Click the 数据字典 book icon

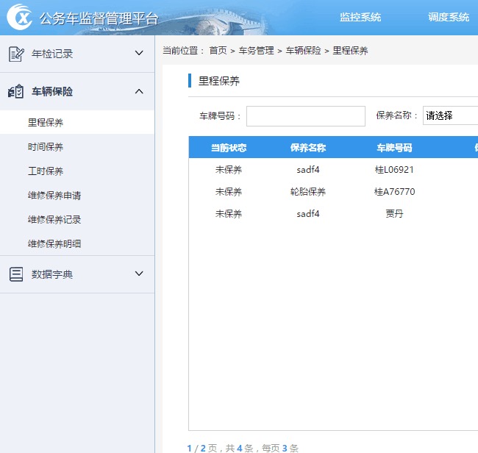[16, 274]
